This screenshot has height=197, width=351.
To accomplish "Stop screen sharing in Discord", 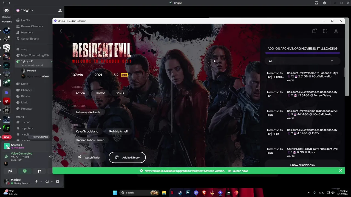I will pyautogui.click(x=25, y=171).
